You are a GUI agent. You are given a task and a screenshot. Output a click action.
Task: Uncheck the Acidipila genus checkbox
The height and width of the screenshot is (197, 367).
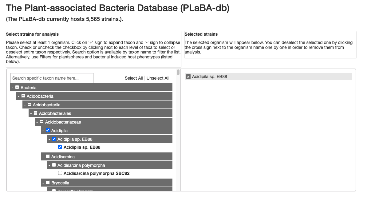48,131
